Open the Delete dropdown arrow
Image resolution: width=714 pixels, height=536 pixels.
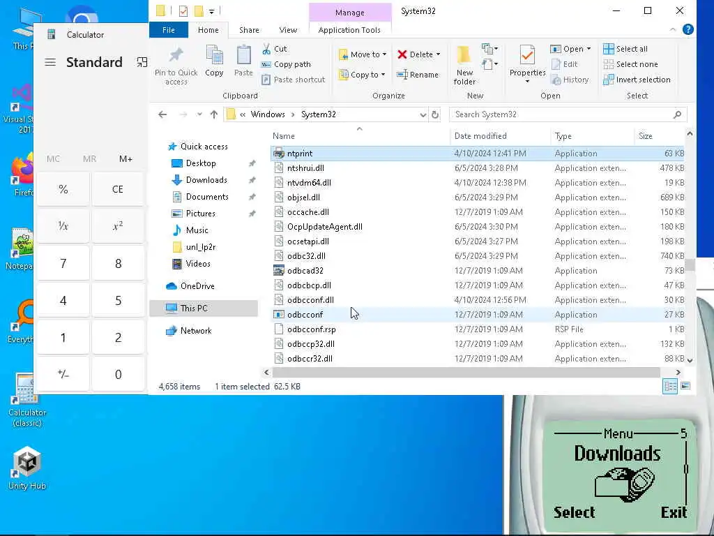tap(438, 54)
